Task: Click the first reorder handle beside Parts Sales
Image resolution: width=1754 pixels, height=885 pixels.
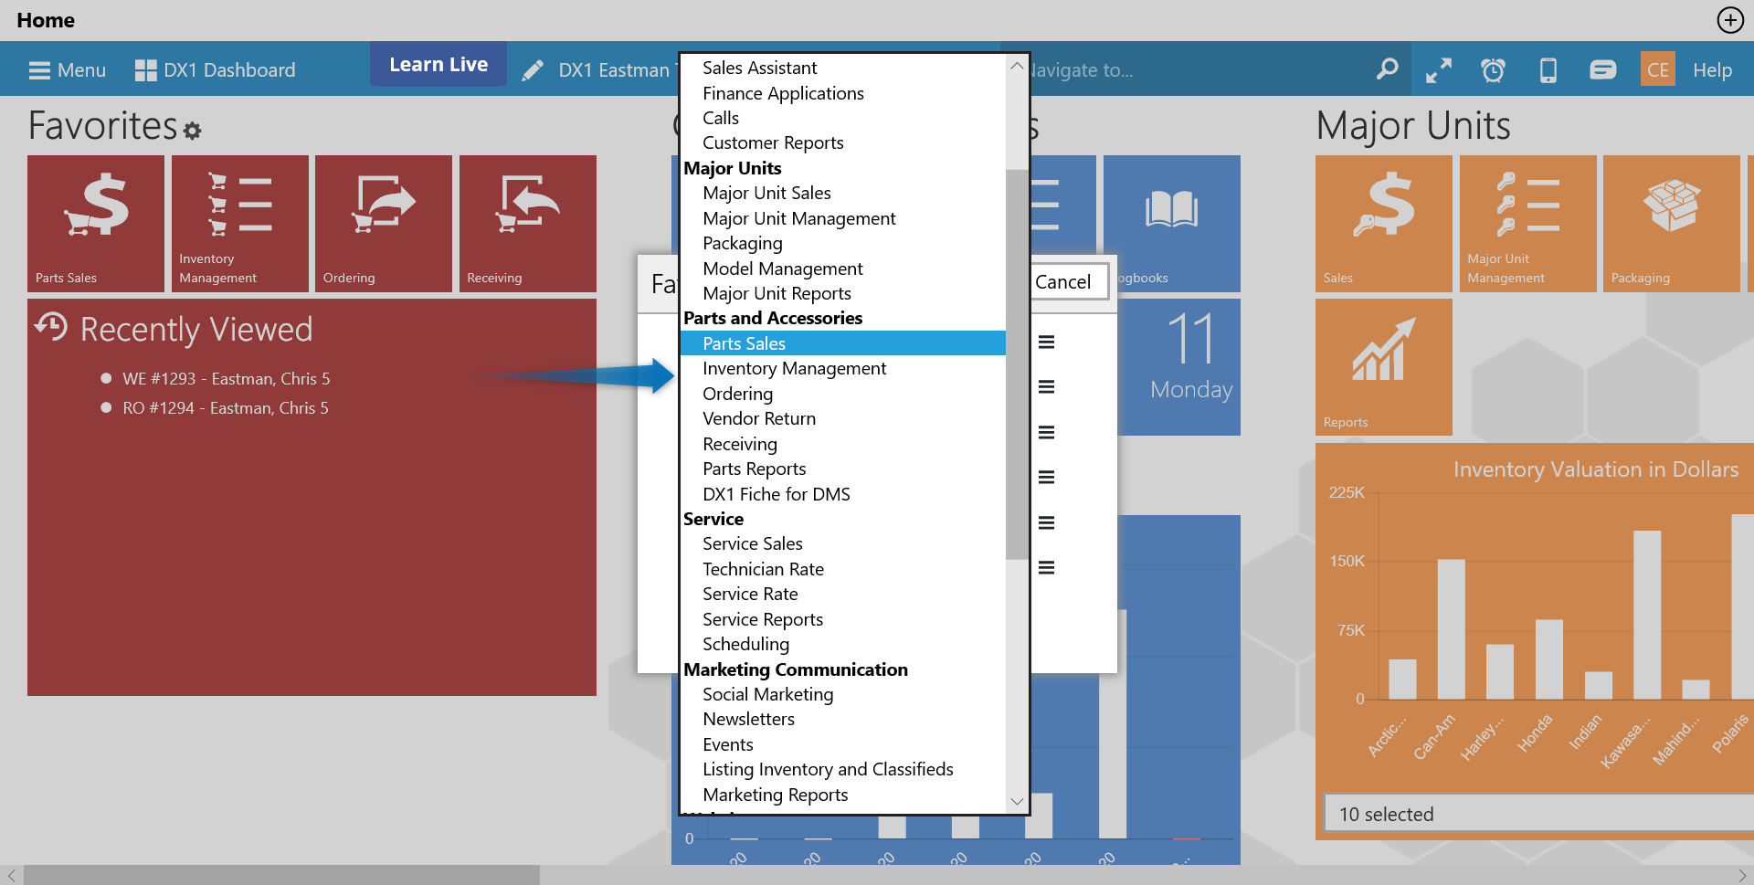Action: pyautogui.click(x=1047, y=342)
